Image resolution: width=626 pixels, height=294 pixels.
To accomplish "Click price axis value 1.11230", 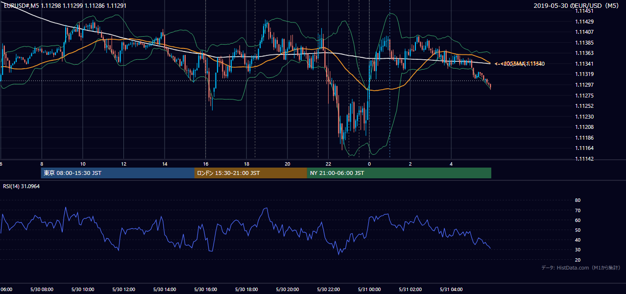I will click(584, 117).
